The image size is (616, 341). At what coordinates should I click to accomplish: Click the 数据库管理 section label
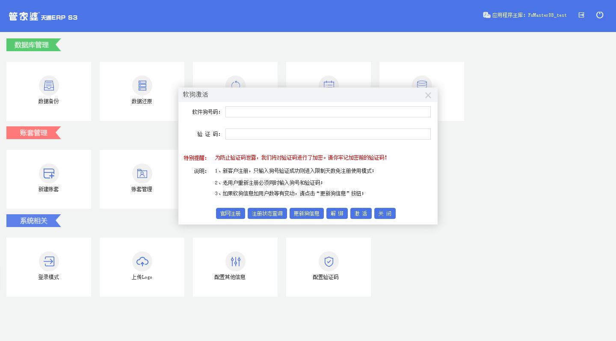(x=33, y=45)
